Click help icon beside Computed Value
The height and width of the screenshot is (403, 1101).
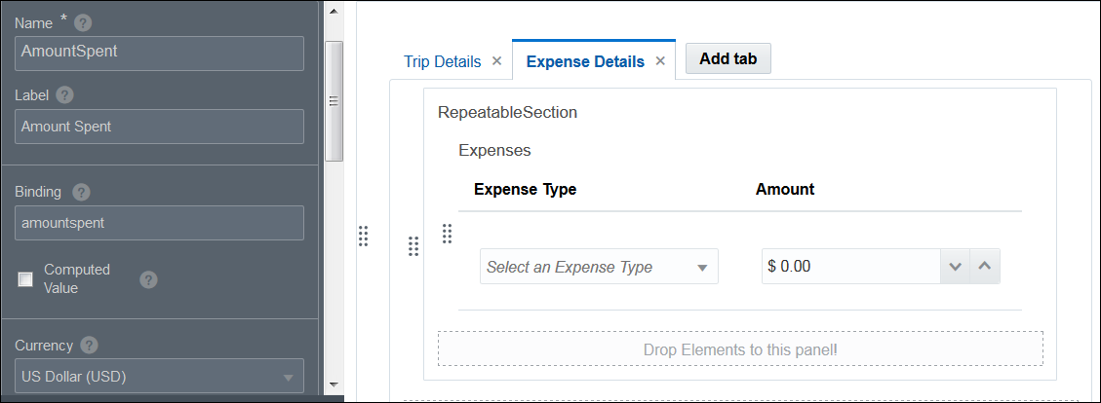pyautogui.click(x=148, y=279)
